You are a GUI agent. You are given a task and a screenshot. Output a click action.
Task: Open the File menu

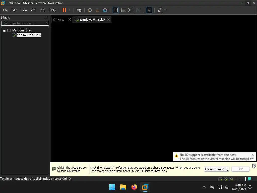5,10
